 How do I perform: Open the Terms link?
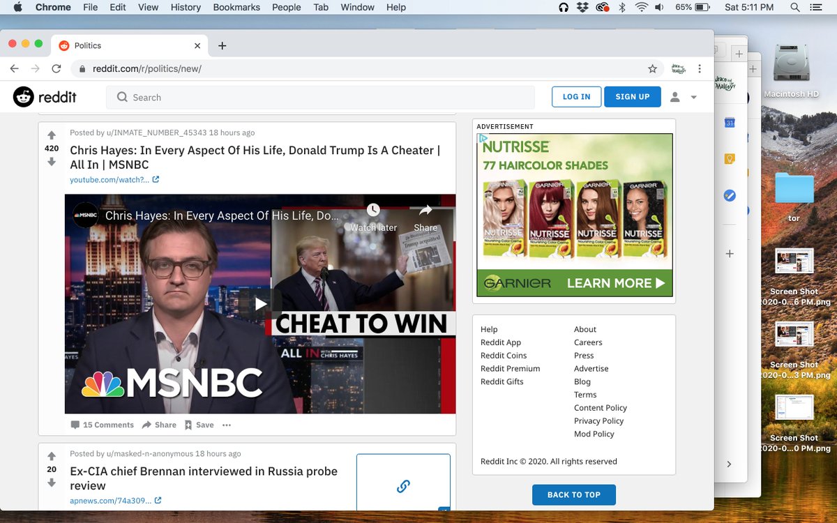[x=585, y=395]
